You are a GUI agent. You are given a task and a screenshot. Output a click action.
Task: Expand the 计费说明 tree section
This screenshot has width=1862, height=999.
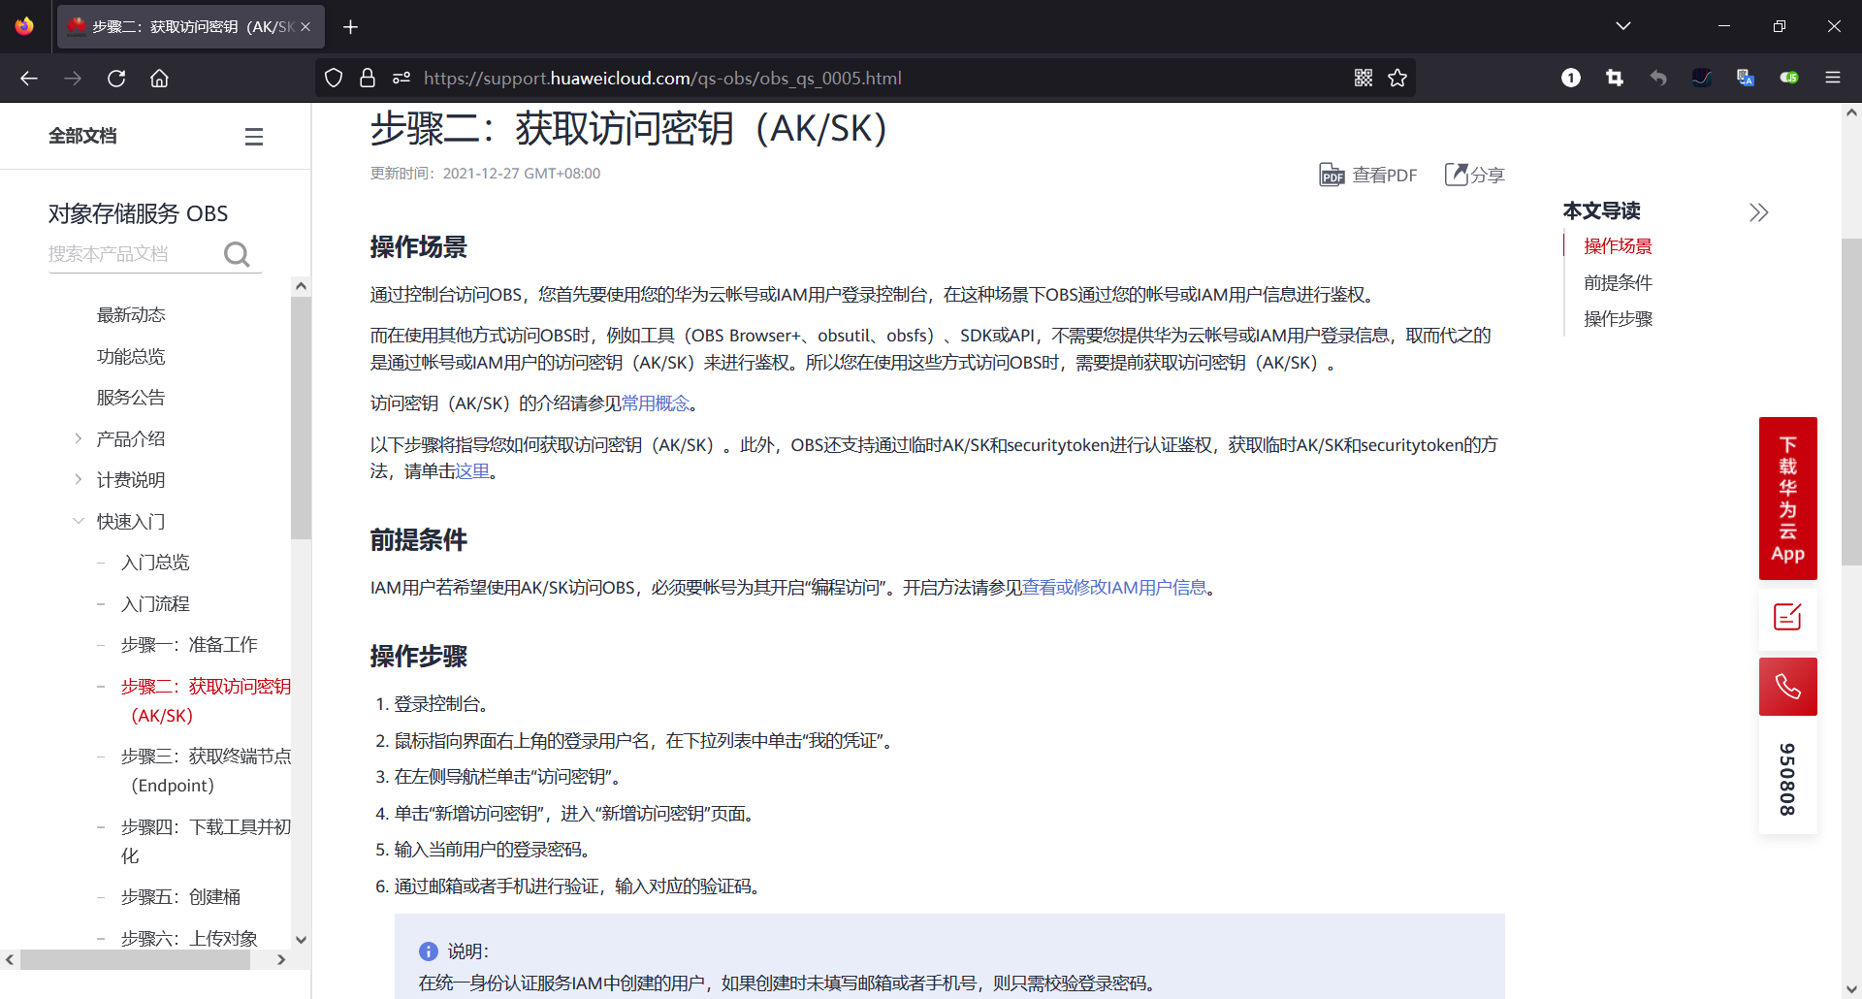[79, 478]
